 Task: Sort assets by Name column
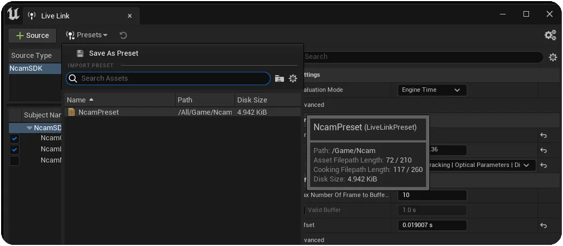click(120, 100)
